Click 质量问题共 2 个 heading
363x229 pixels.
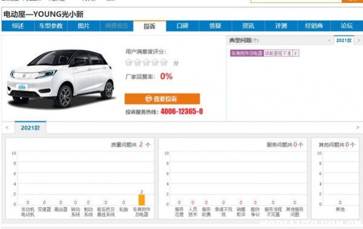(131, 145)
